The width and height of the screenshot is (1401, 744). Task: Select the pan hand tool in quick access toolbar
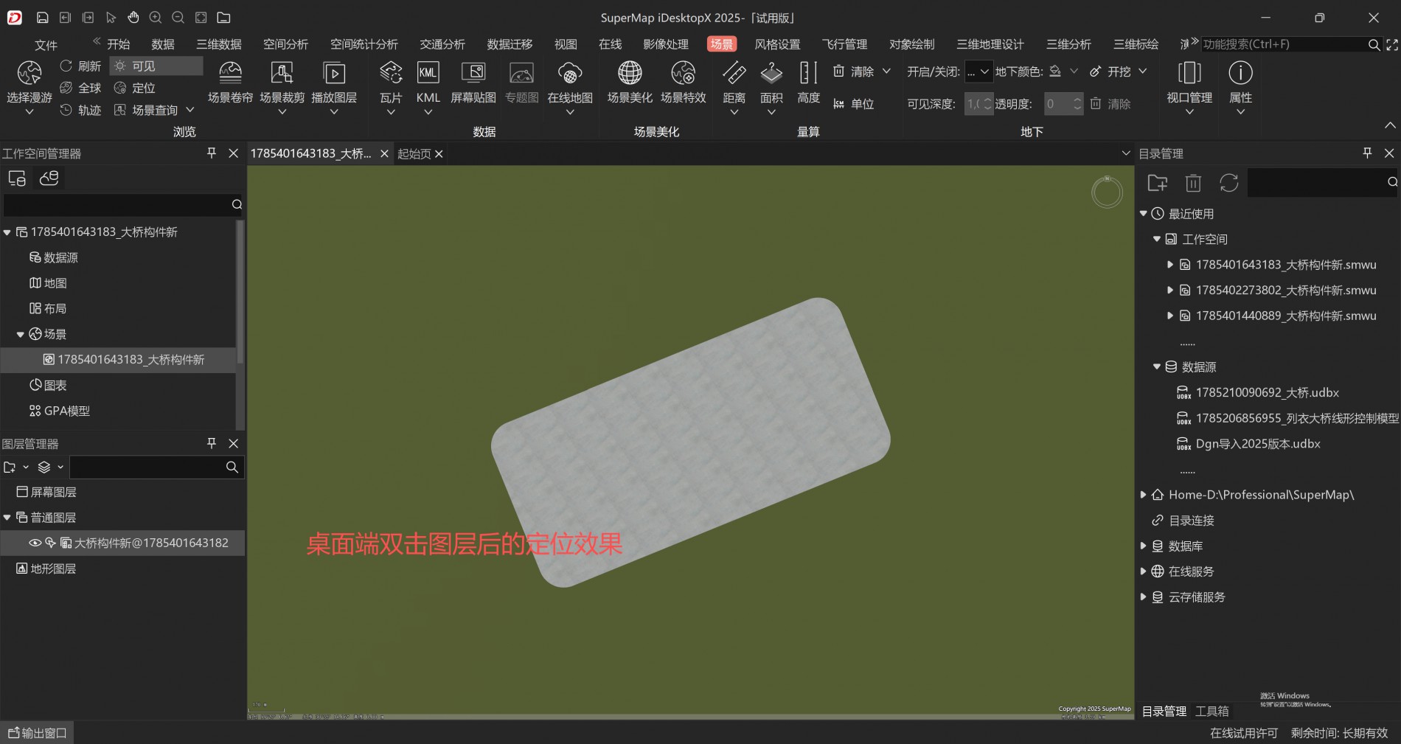pos(133,18)
